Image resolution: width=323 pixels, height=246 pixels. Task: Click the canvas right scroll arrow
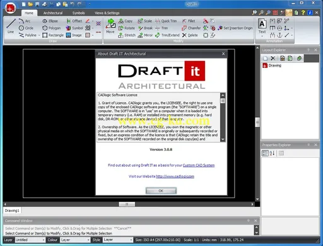click(x=252, y=204)
